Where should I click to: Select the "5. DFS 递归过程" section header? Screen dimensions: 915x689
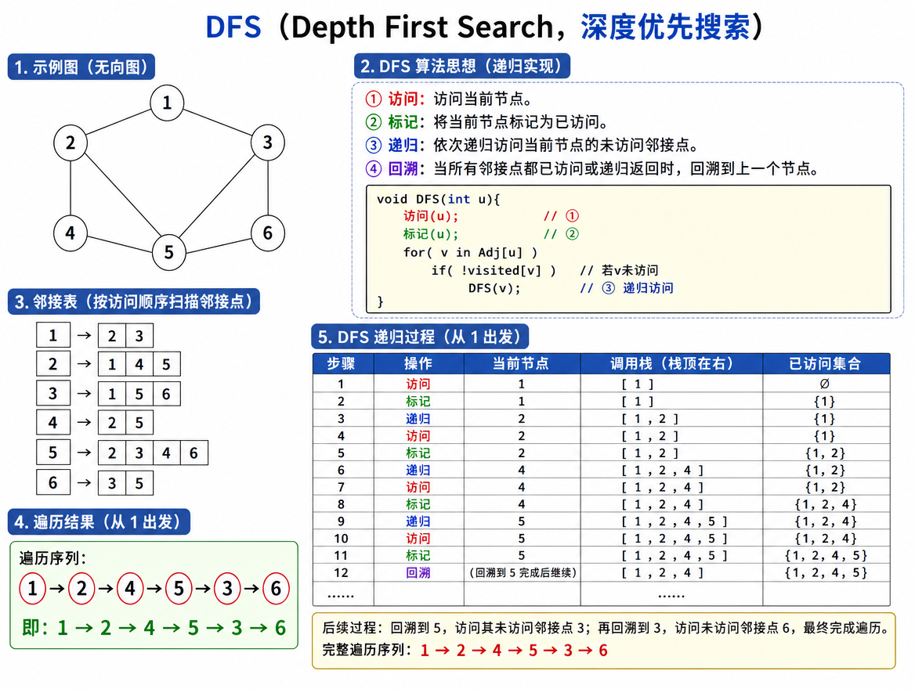pyautogui.click(x=420, y=337)
